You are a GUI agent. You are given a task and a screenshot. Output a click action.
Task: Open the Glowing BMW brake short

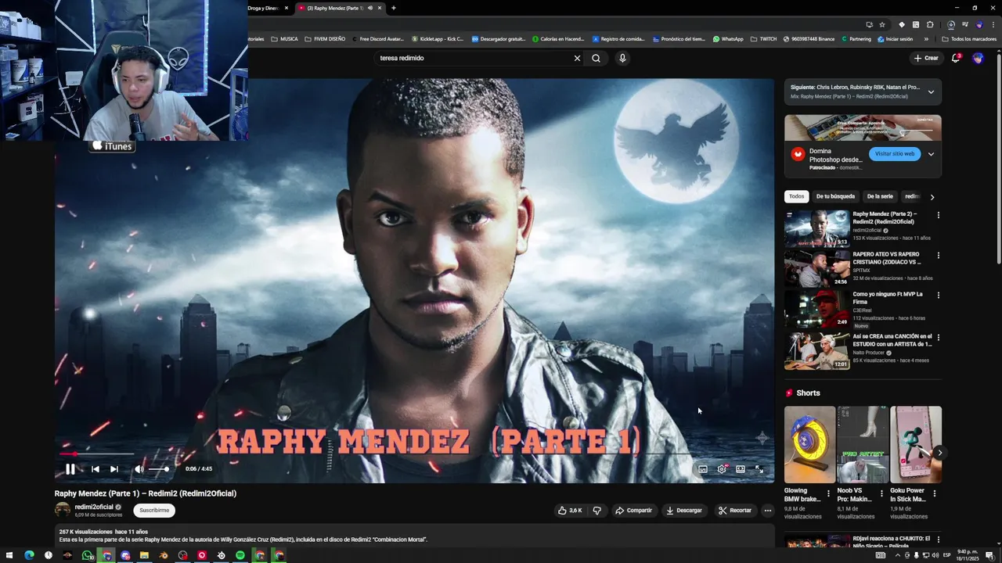point(809,444)
